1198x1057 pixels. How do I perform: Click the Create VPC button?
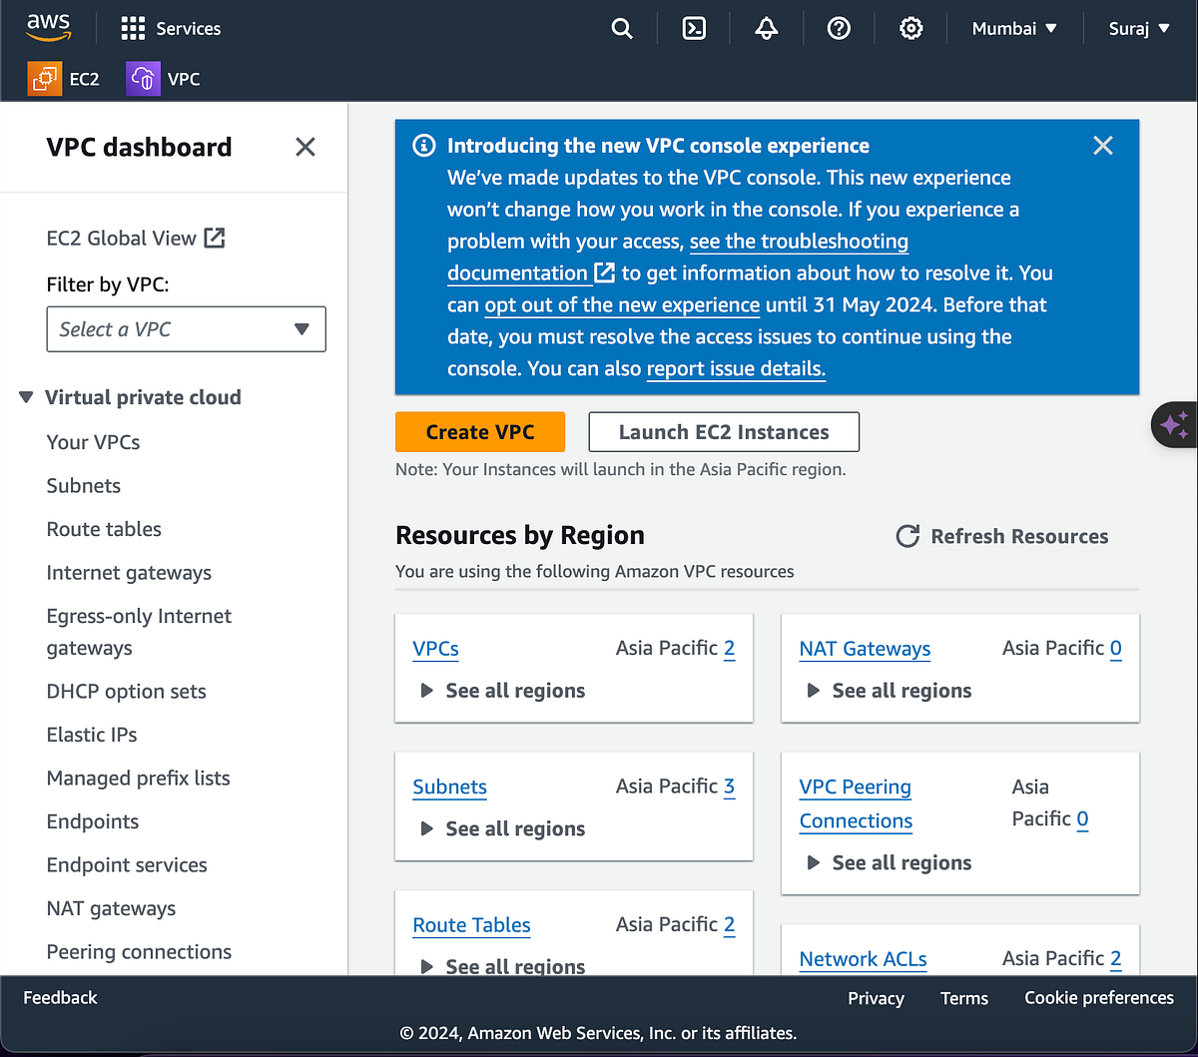(479, 431)
